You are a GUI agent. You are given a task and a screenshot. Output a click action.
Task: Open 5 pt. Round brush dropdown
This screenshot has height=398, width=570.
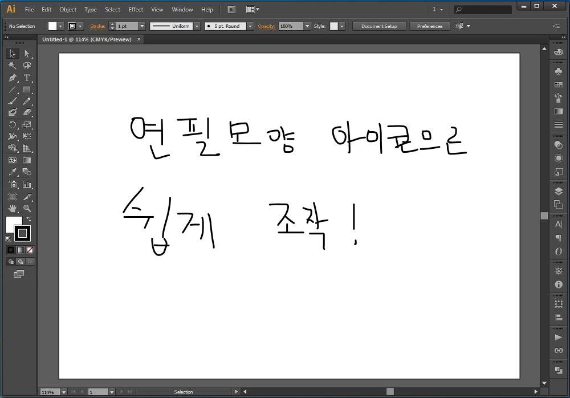tap(250, 26)
